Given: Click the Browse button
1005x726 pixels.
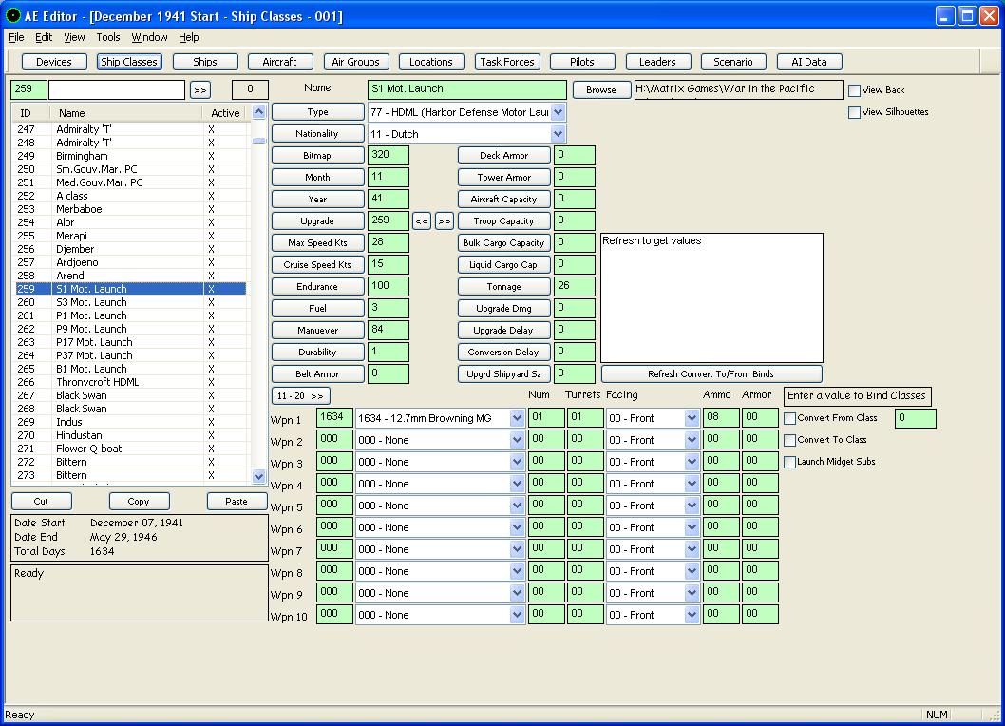Looking at the screenshot, I should point(600,89).
